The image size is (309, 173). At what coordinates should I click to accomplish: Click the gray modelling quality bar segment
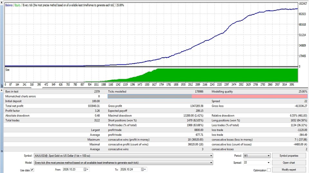click(x=150, y=96)
